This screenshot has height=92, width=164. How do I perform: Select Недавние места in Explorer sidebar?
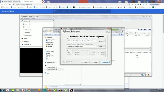tap(50, 39)
